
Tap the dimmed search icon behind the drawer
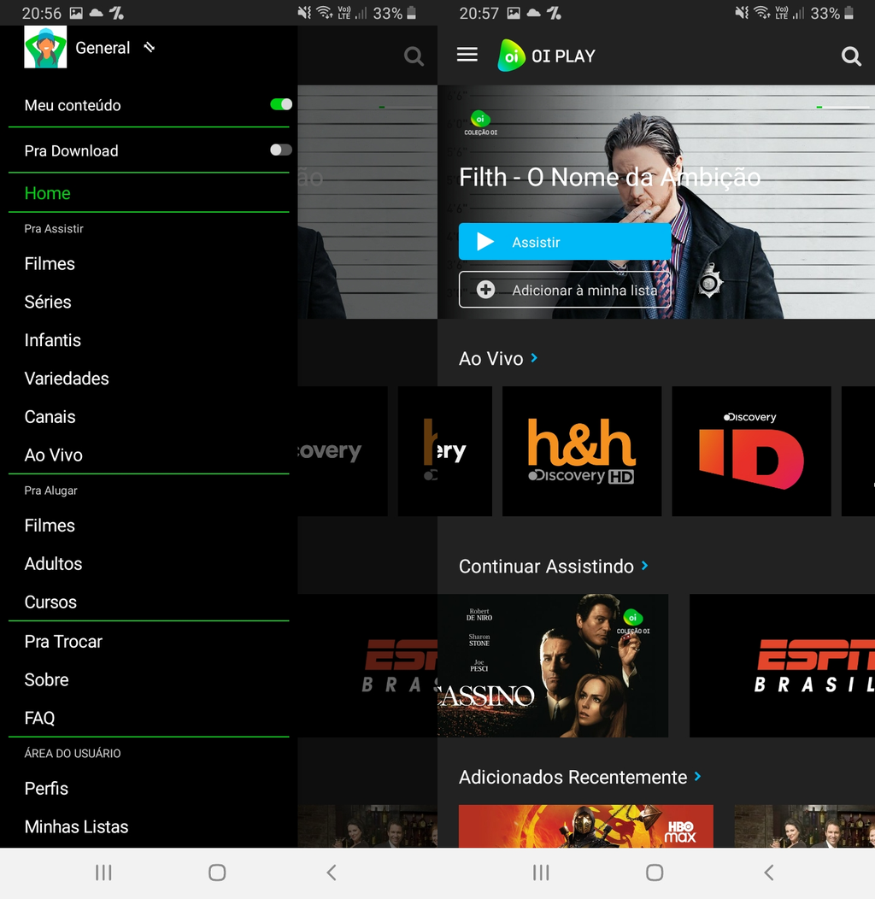414,56
